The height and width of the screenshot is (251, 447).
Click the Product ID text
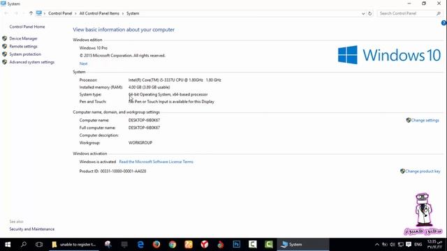pos(112,172)
